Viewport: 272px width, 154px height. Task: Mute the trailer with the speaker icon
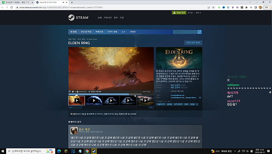point(73,91)
